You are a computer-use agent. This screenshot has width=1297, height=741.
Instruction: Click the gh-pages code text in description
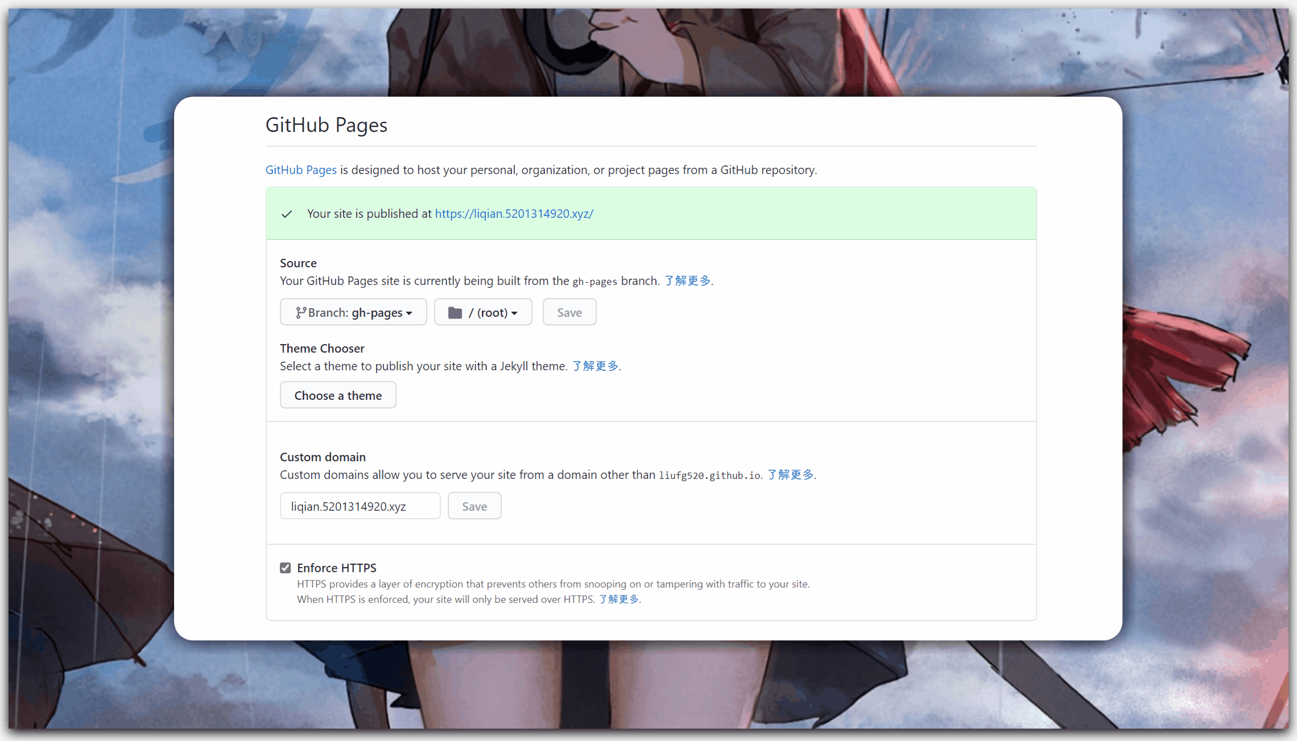click(594, 282)
